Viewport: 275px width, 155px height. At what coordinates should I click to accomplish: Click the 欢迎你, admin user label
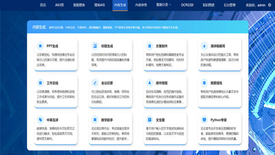(255, 5)
